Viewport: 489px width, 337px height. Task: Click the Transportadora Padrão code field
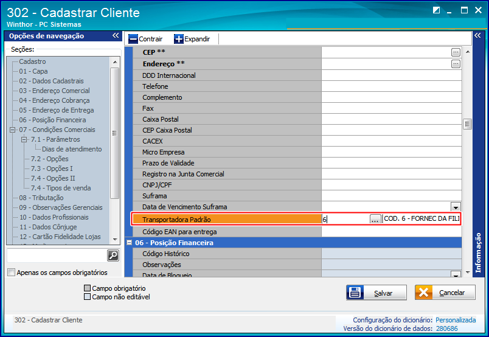click(345, 219)
